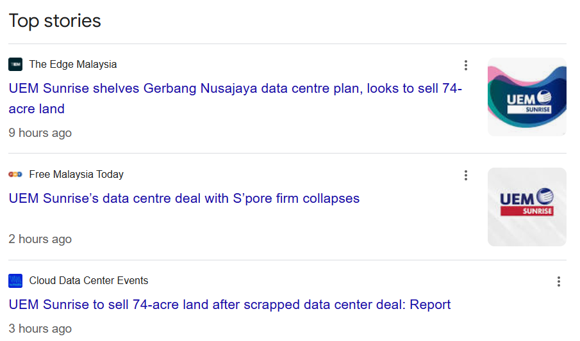Image resolution: width=580 pixels, height=341 pixels.
Task: Select the Free Malaysia Today source name
Action: click(x=76, y=175)
